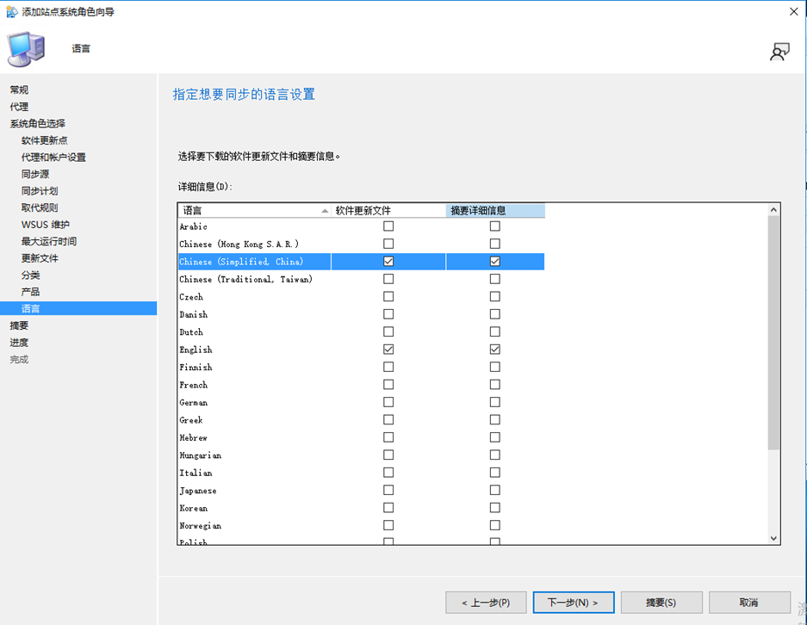
Task: Click the language list scrollbar thumb
Action: (773, 333)
